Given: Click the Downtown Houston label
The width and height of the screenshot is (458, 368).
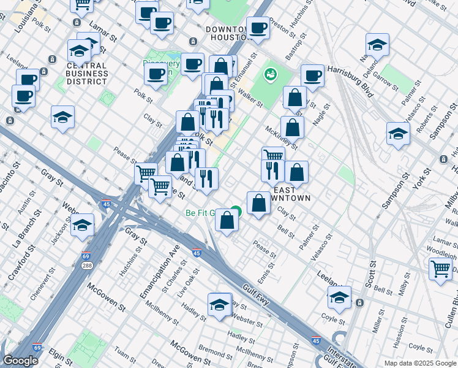Looking at the screenshot, I should pos(229,33).
